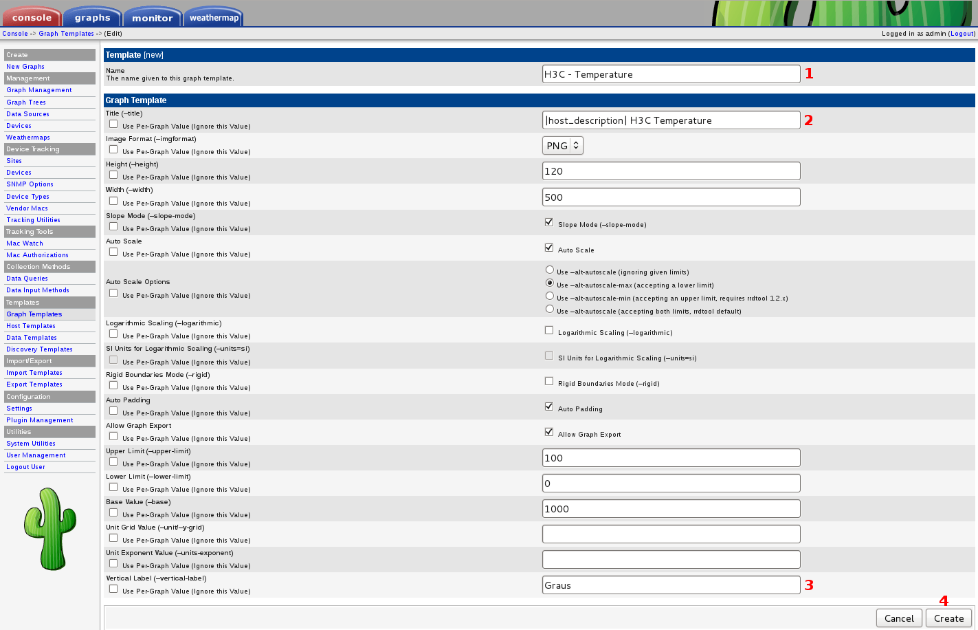Disable Allow Graph Export
The image size is (978, 630).
[548, 431]
